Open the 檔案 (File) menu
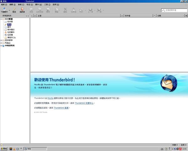Screen dimensions: 188x151 pyautogui.click(x=4, y=5)
